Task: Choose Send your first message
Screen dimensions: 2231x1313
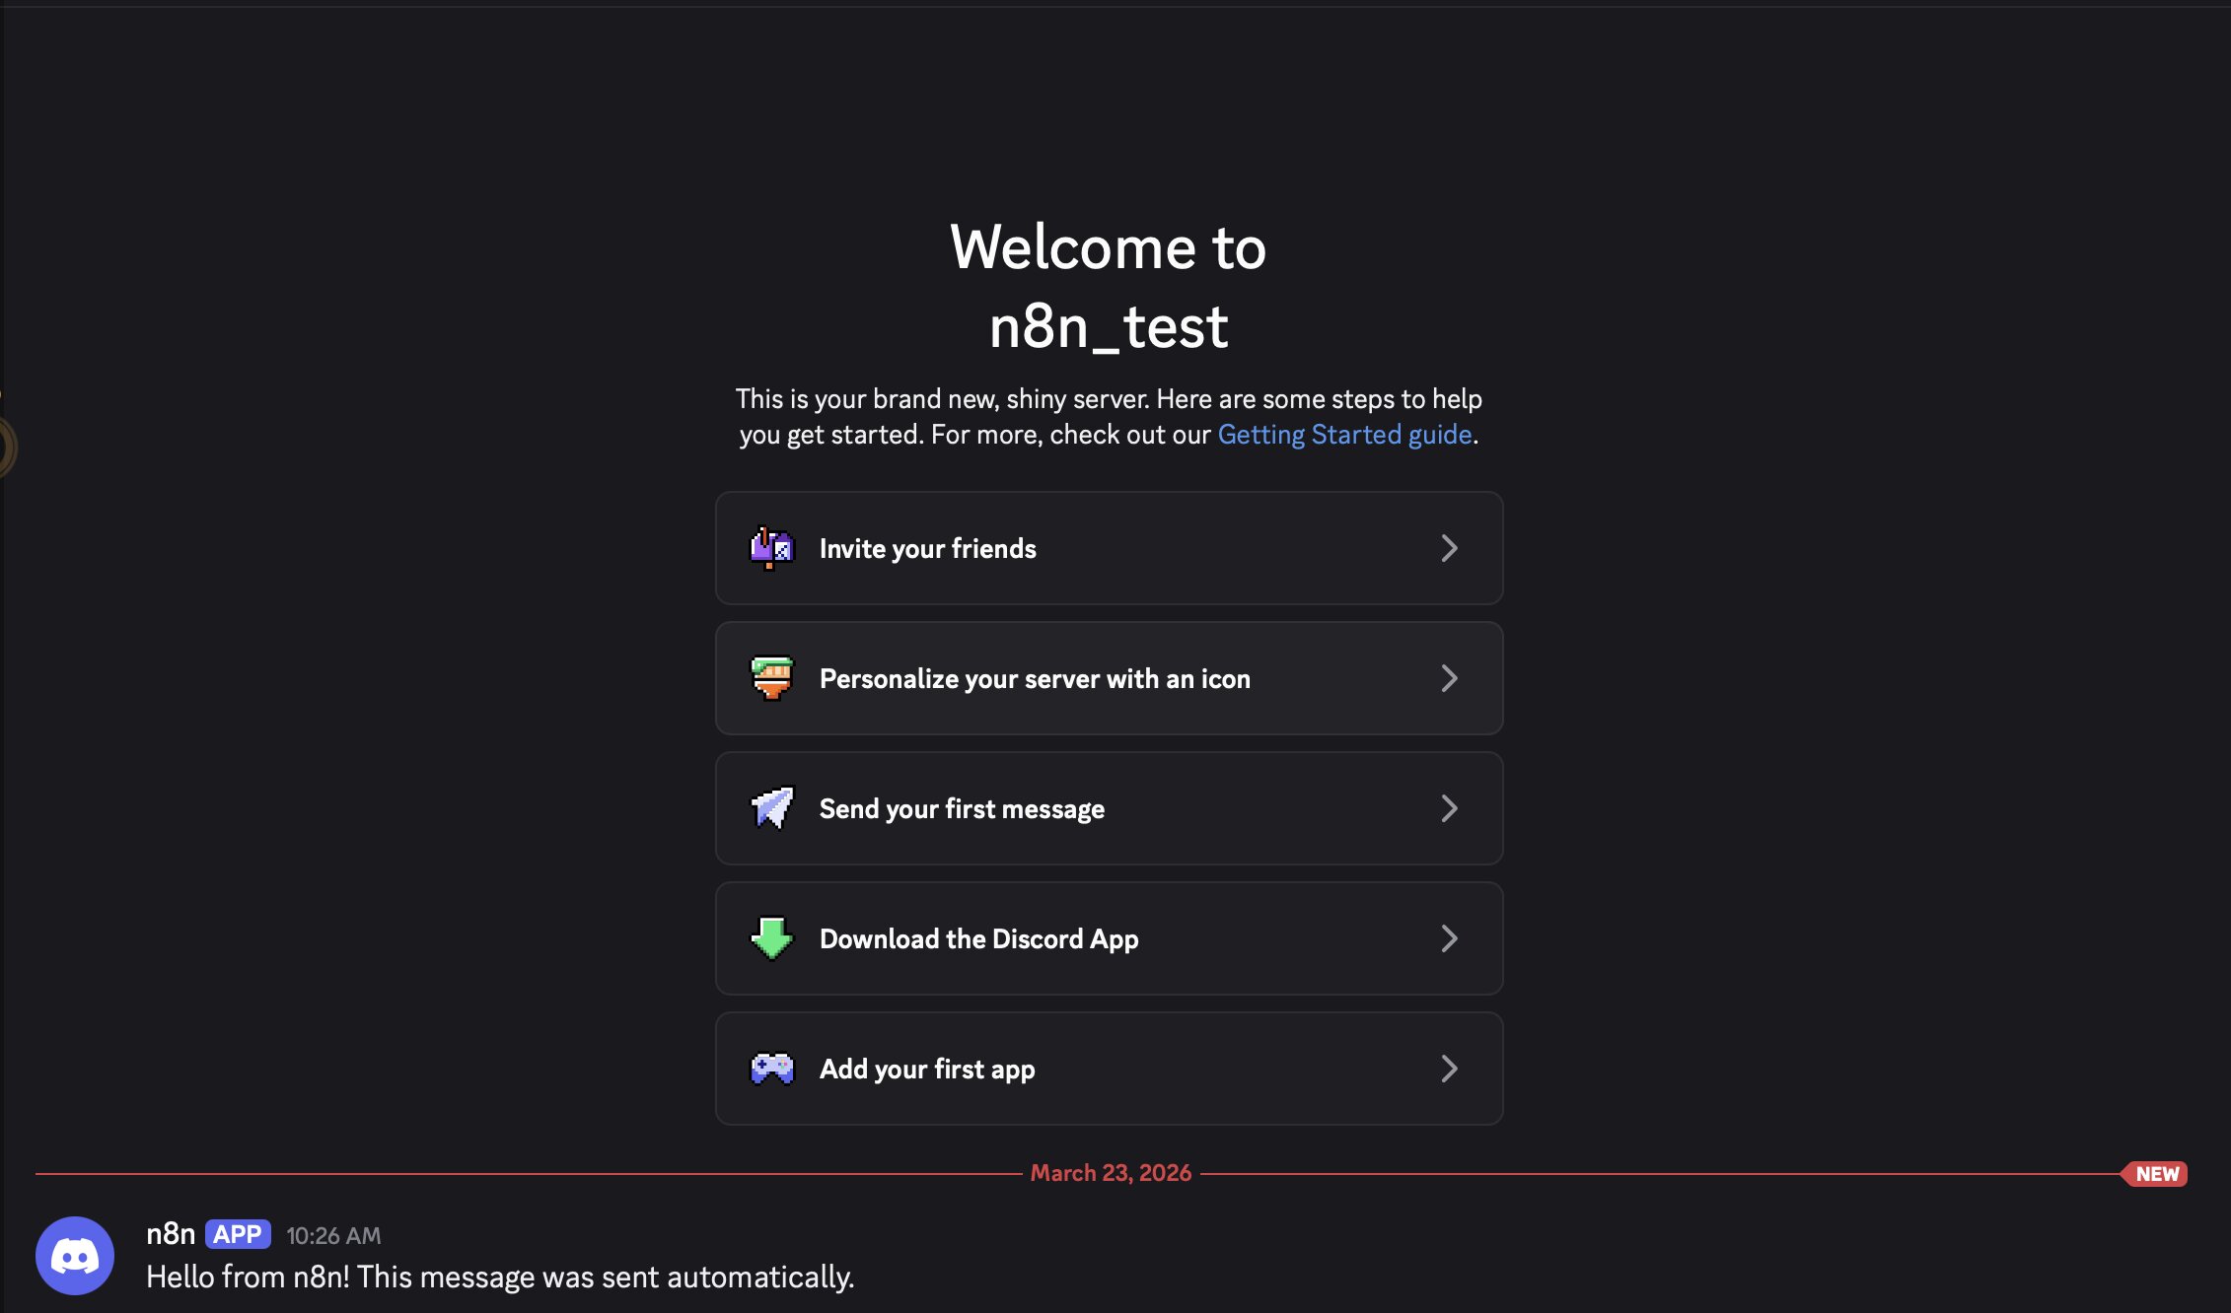Action: pos(1109,808)
